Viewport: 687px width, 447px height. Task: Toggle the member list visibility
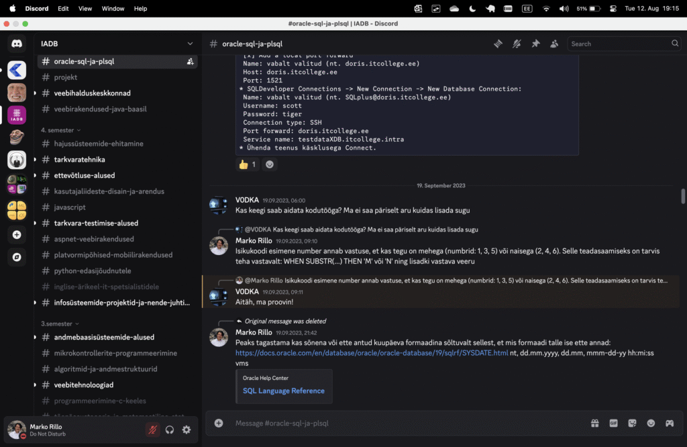(554, 43)
